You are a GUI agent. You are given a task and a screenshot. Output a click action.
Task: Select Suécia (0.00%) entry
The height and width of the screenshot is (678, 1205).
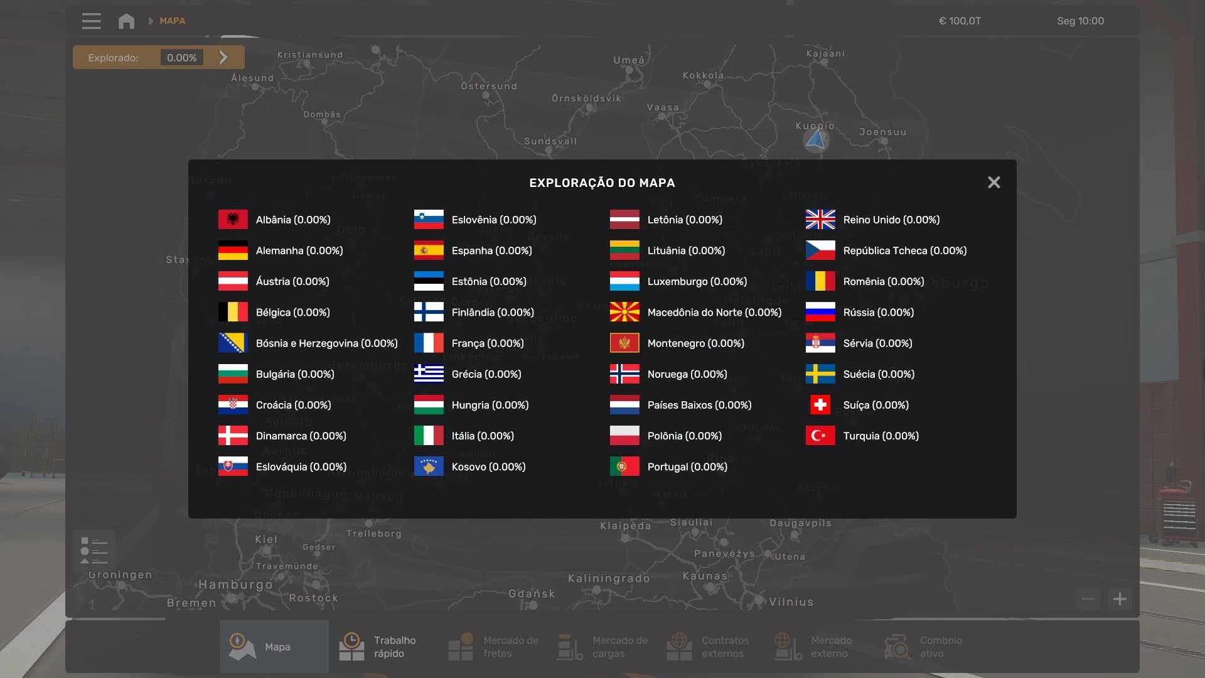[860, 374]
